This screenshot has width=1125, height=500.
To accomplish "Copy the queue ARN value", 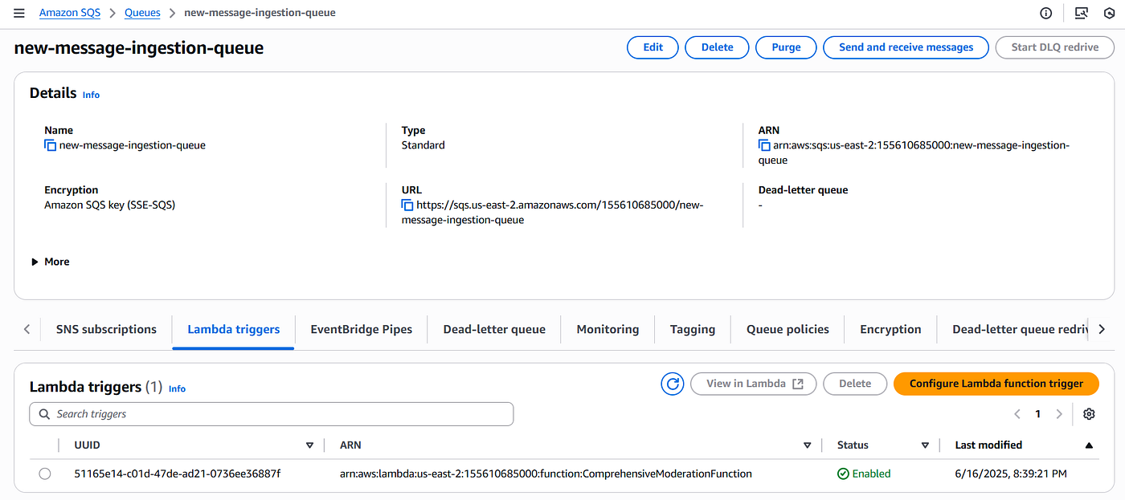I will tap(764, 145).
